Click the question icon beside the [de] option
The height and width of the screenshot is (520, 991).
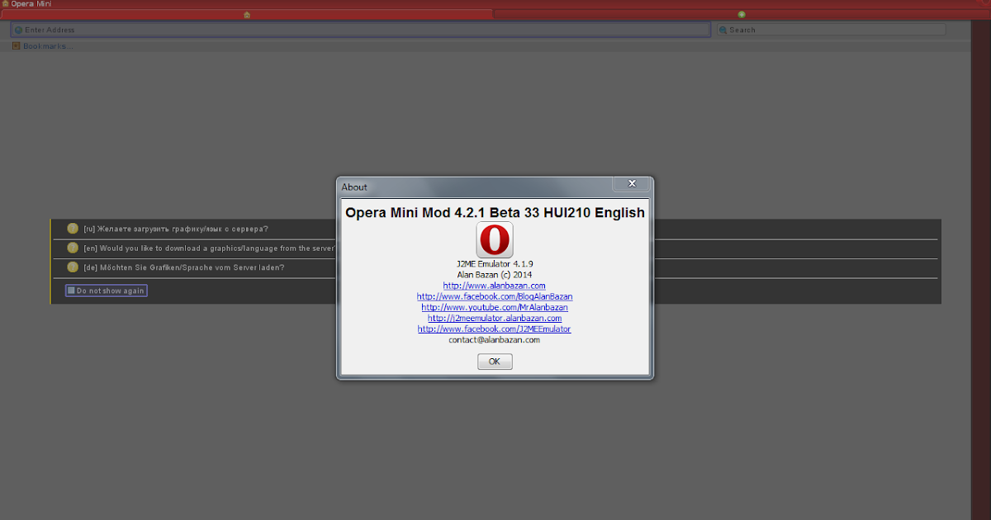[x=72, y=267]
